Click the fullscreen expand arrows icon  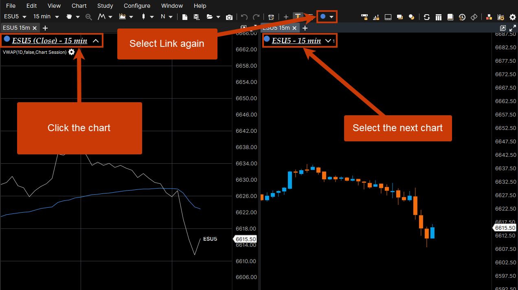click(x=513, y=28)
